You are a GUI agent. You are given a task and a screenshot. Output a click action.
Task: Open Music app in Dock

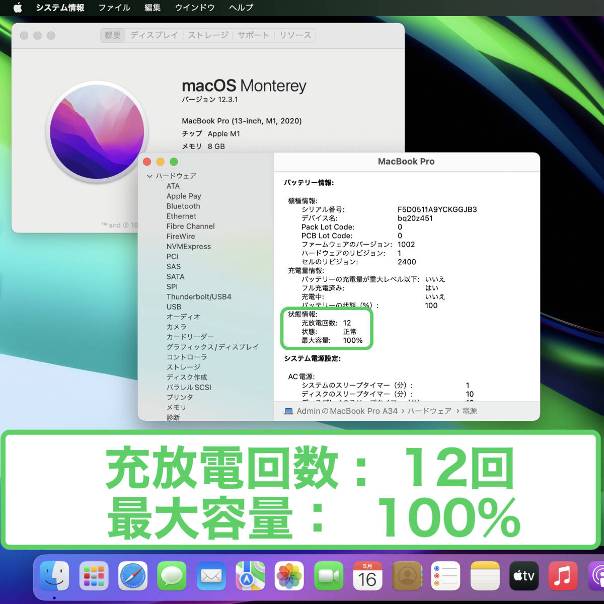point(563,576)
